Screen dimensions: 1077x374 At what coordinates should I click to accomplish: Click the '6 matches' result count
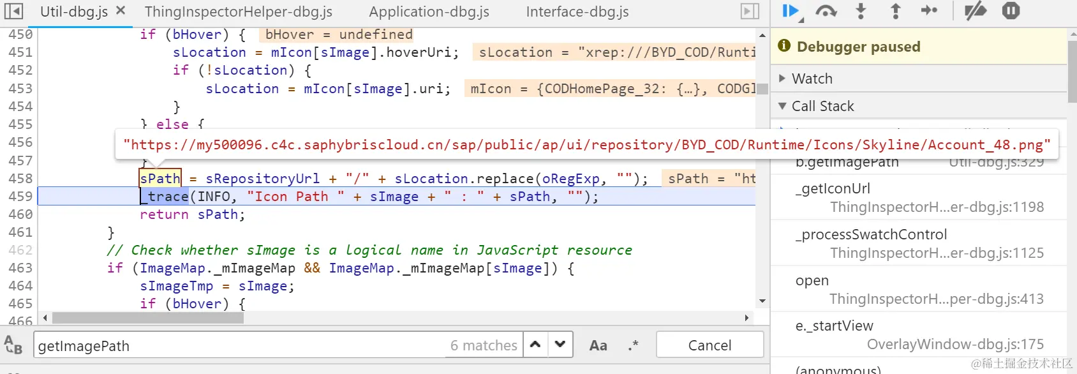tap(484, 345)
